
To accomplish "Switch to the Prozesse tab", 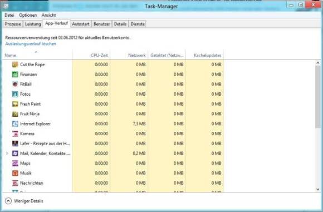I will coord(13,24).
